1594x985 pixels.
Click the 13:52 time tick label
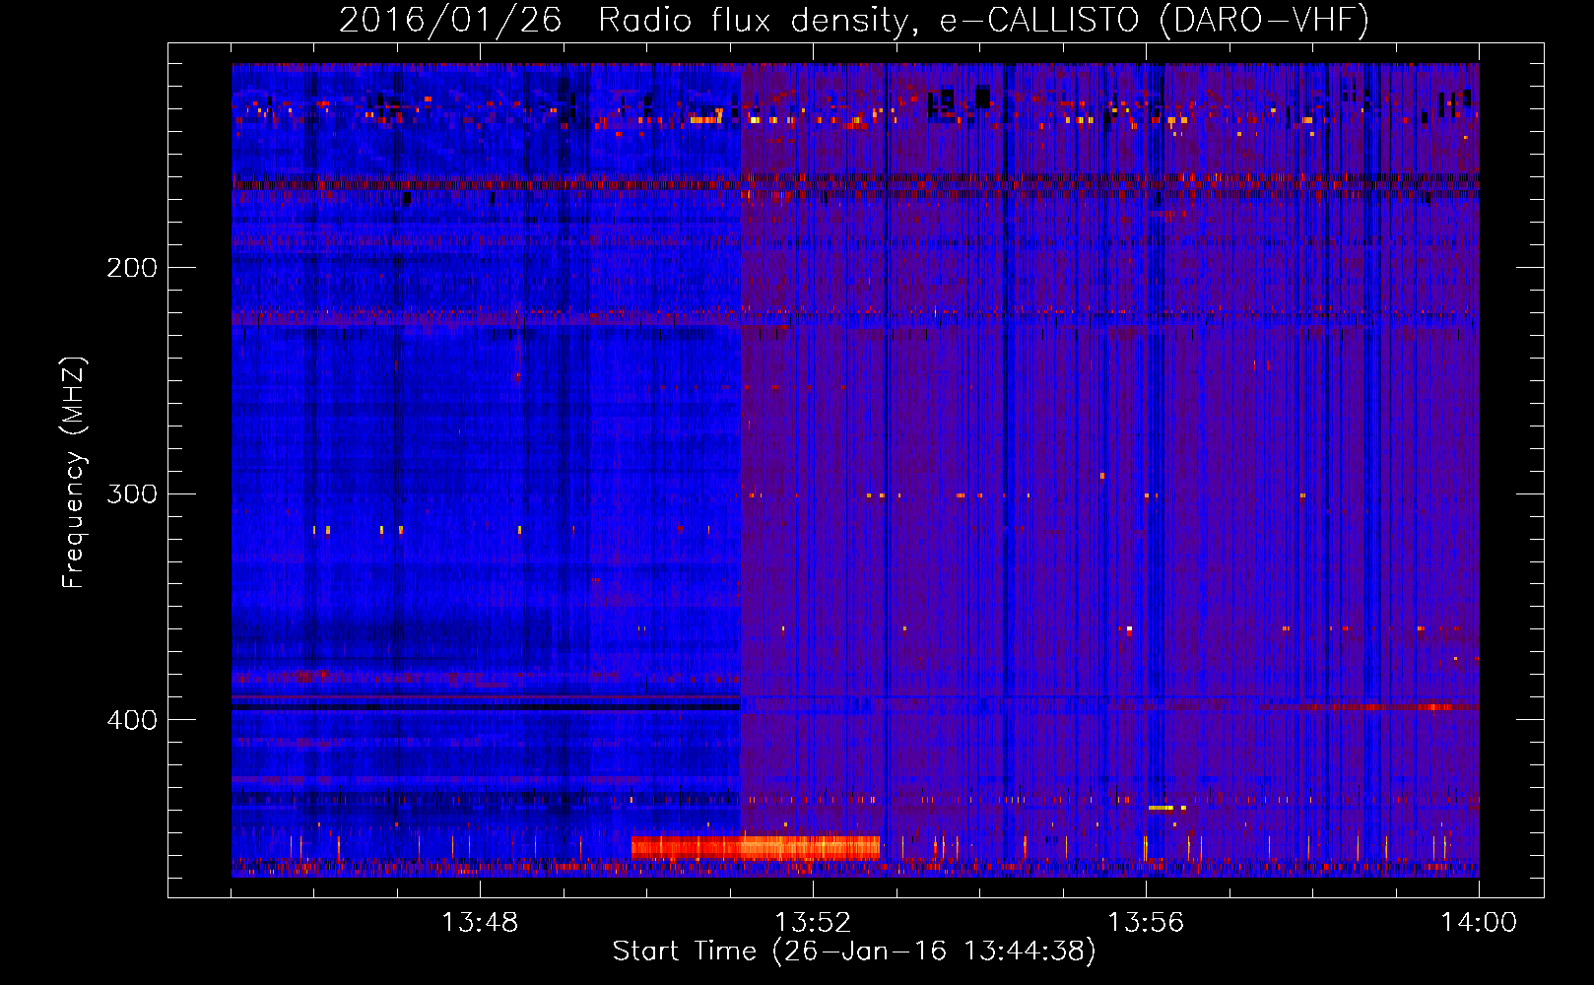pos(813,923)
